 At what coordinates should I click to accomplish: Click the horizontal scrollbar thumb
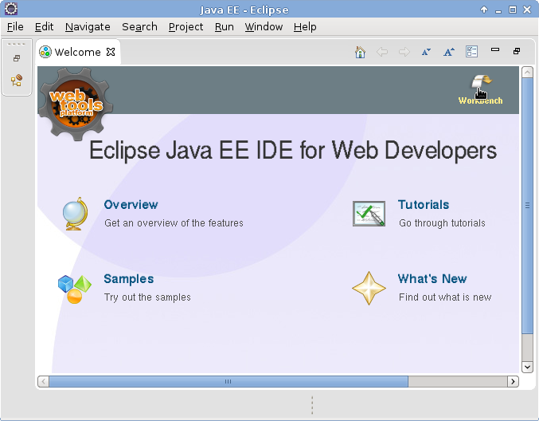(228, 381)
